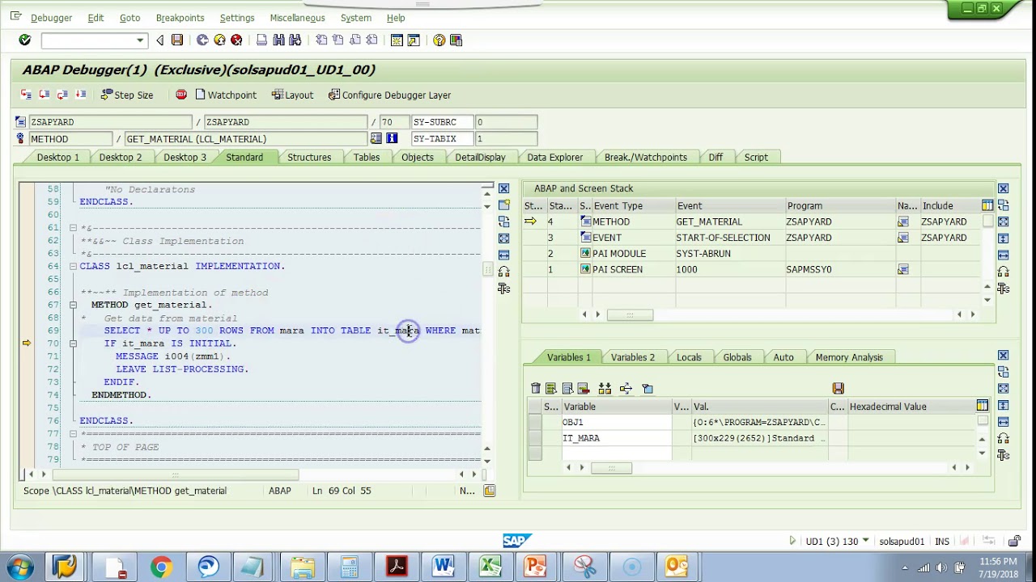
Task: Collapse the IF it_mara block
Action: [73, 344]
